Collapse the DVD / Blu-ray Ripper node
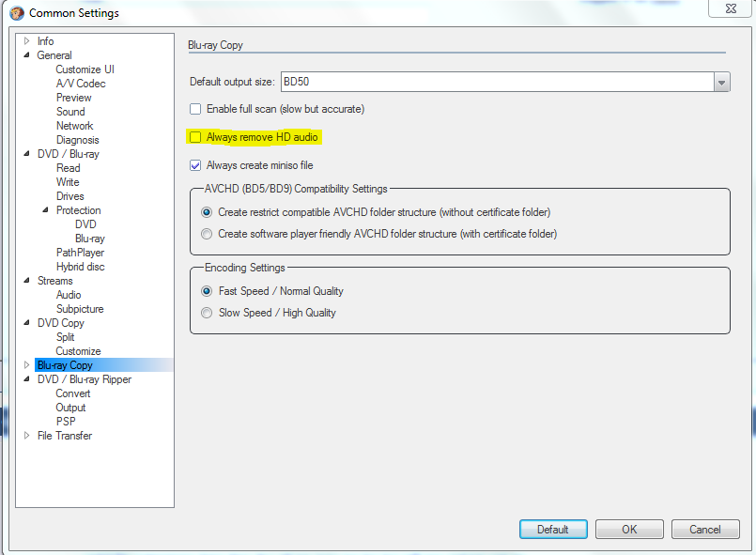The height and width of the screenshot is (555, 756). 26,379
